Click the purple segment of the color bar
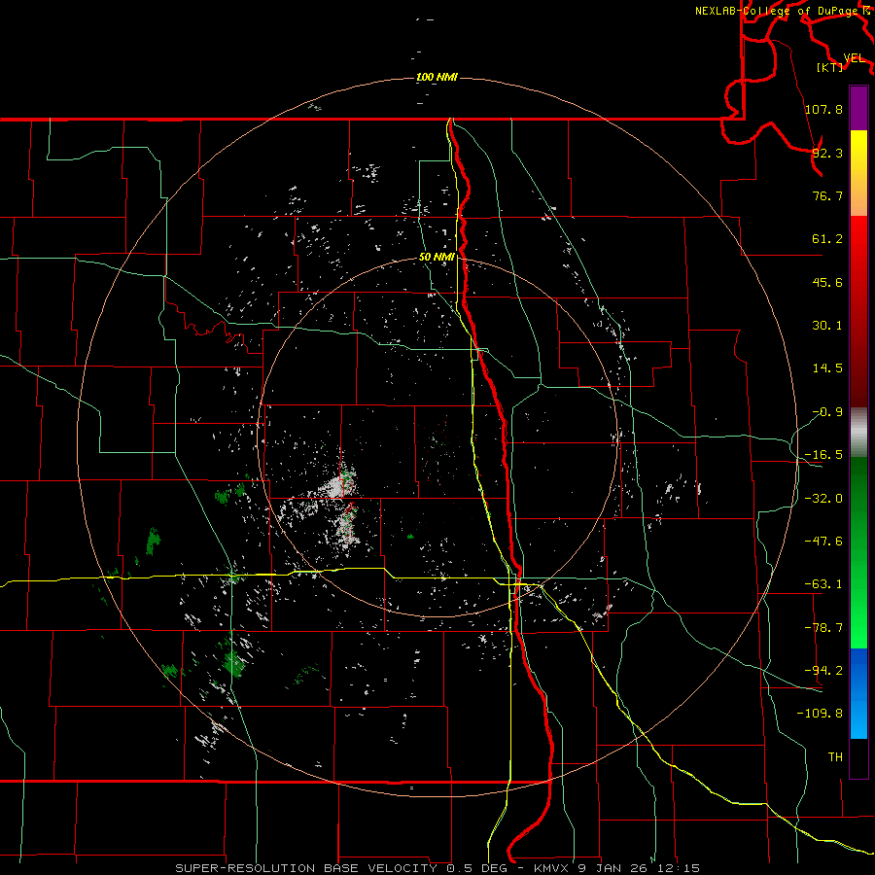The width and height of the screenshot is (875, 875). (x=858, y=108)
